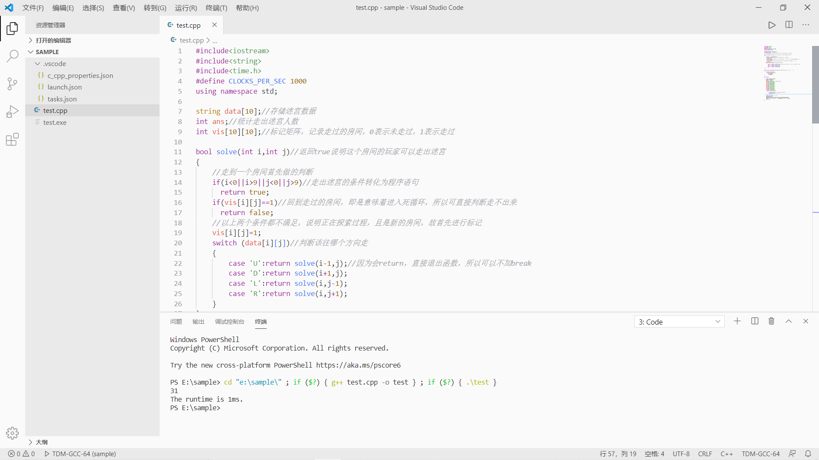The height and width of the screenshot is (460, 819).
Task: Switch to the 调试控制台 tab
Action: 229,322
